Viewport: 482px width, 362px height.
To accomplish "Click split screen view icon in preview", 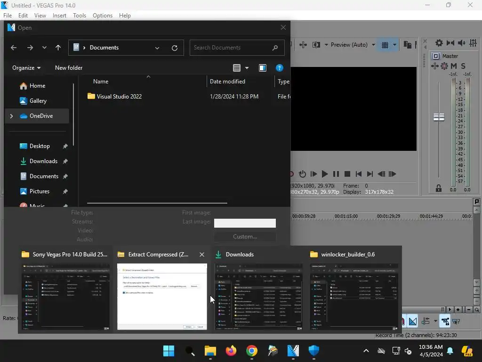I will pos(316,45).
